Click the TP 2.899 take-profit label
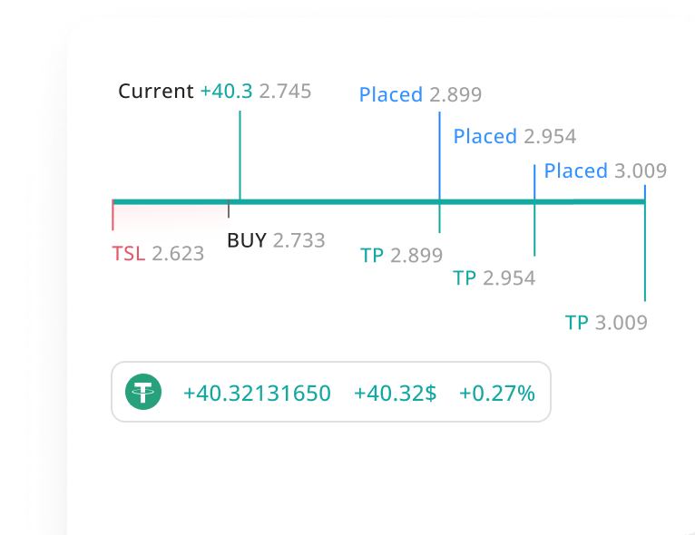This screenshot has height=535, width=695. (401, 255)
